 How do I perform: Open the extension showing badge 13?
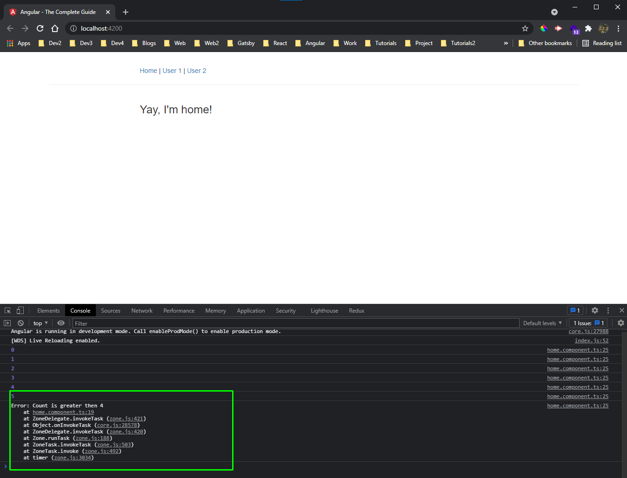click(574, 29)
